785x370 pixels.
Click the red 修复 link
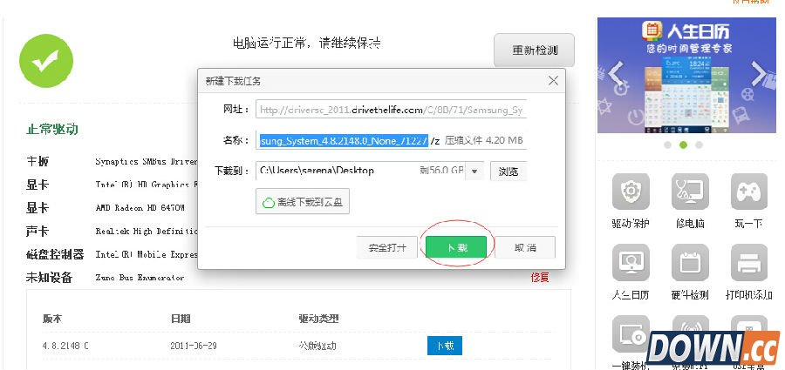click(540, 277)
